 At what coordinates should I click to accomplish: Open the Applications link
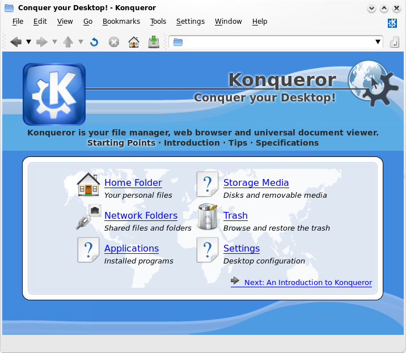pyautogui.click(x=132, y=248)
